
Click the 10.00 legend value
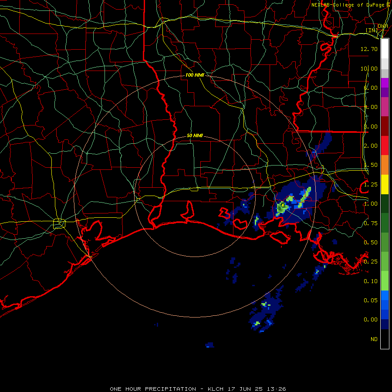pos(369,68)
